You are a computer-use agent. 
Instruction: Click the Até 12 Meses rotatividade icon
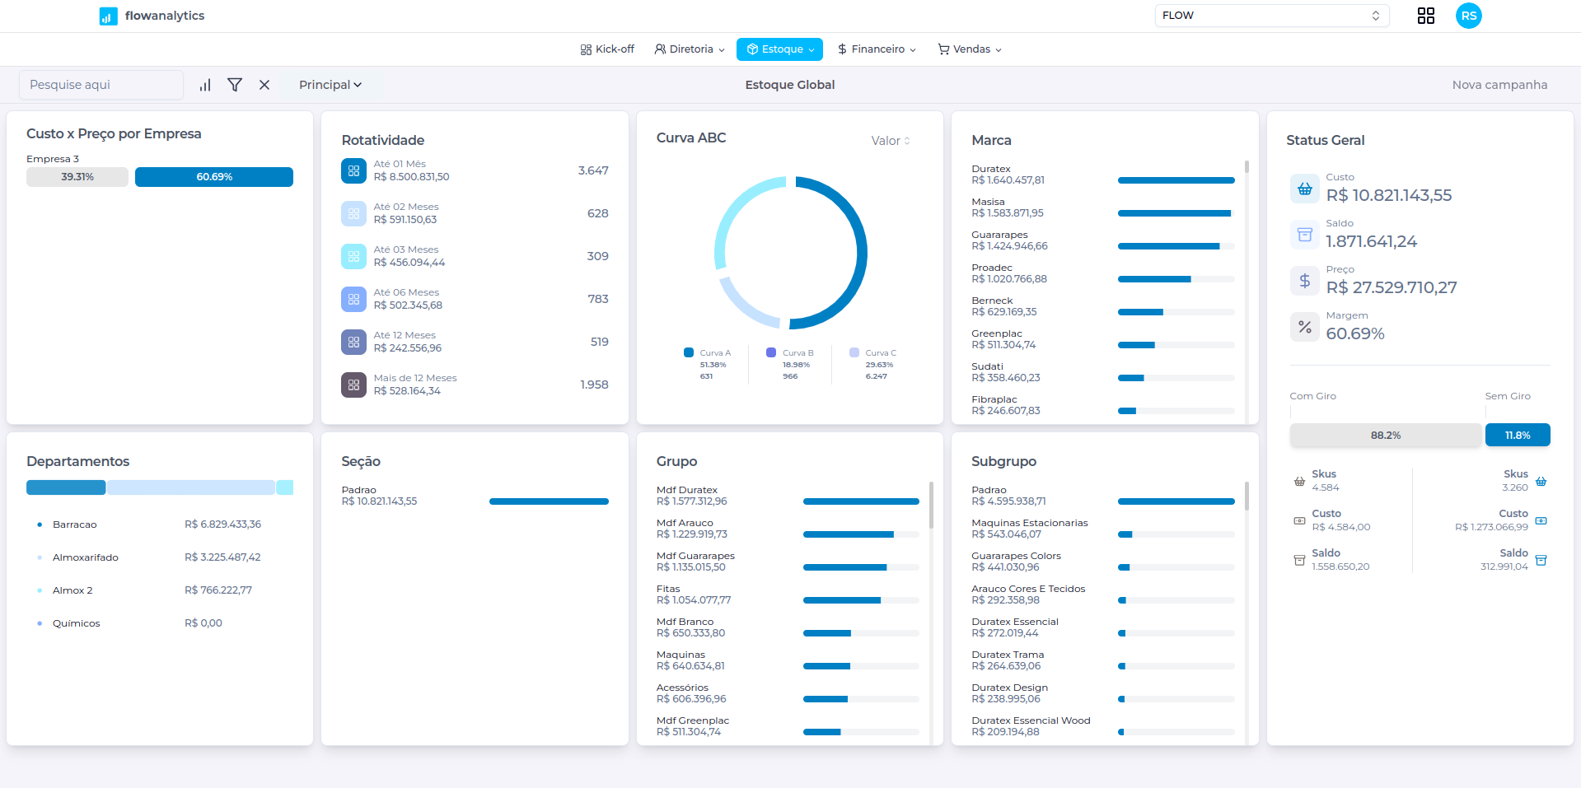(353, 342)
